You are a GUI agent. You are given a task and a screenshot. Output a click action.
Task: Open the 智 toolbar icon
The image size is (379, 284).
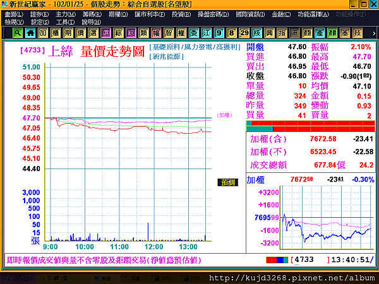pyautogui.click(x=169, y=33)
